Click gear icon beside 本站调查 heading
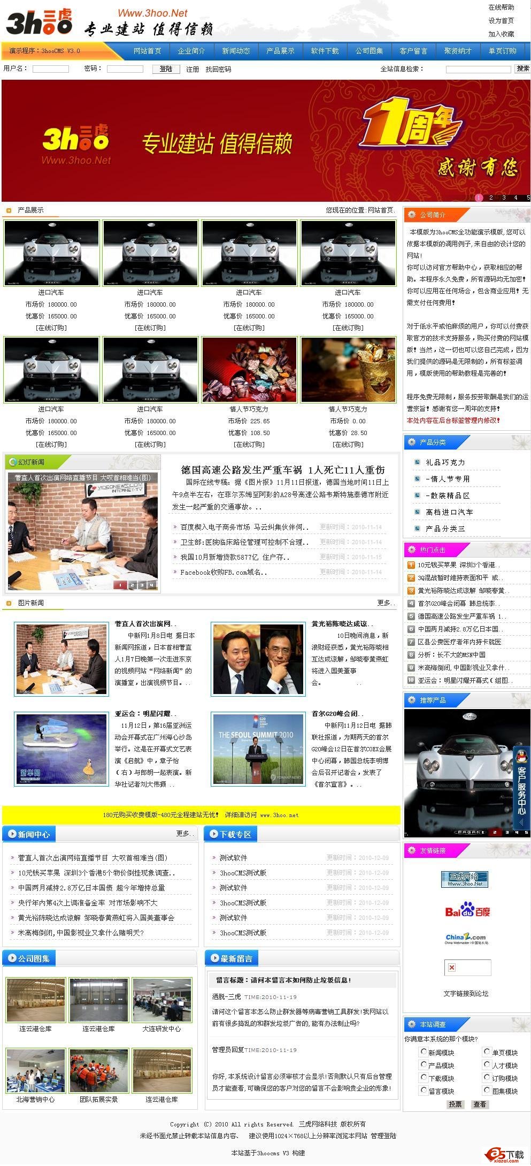The height and width of the screenshot is (1166, 531). pos(411,1024)
